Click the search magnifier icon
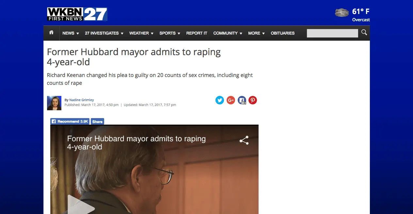413x214 pixels. [364, 33]
